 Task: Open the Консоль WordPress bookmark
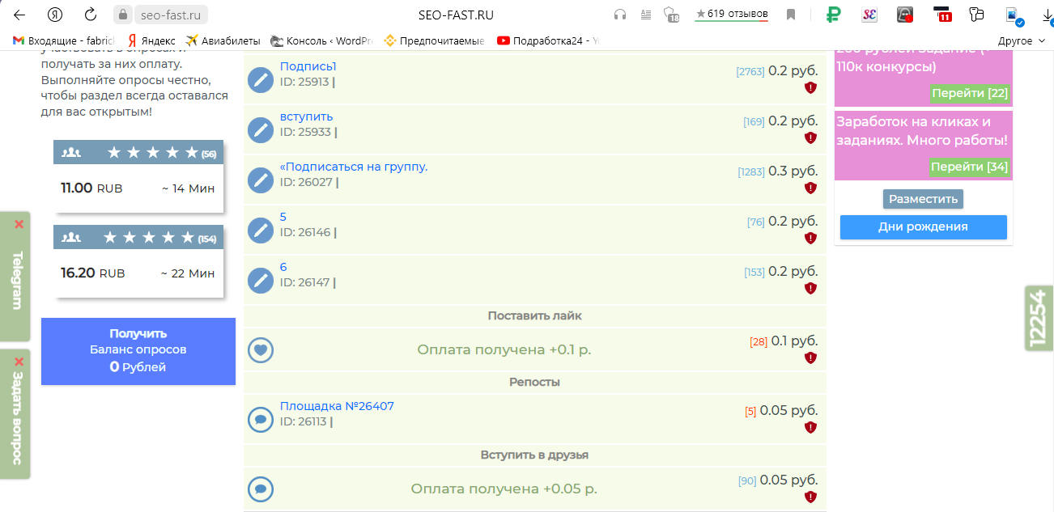(x=321, y=40)
